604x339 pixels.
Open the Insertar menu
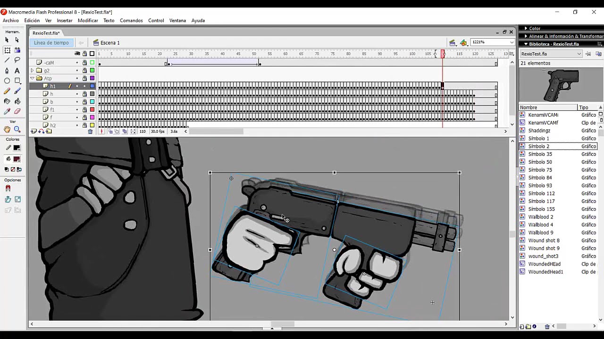pos(65,21)
